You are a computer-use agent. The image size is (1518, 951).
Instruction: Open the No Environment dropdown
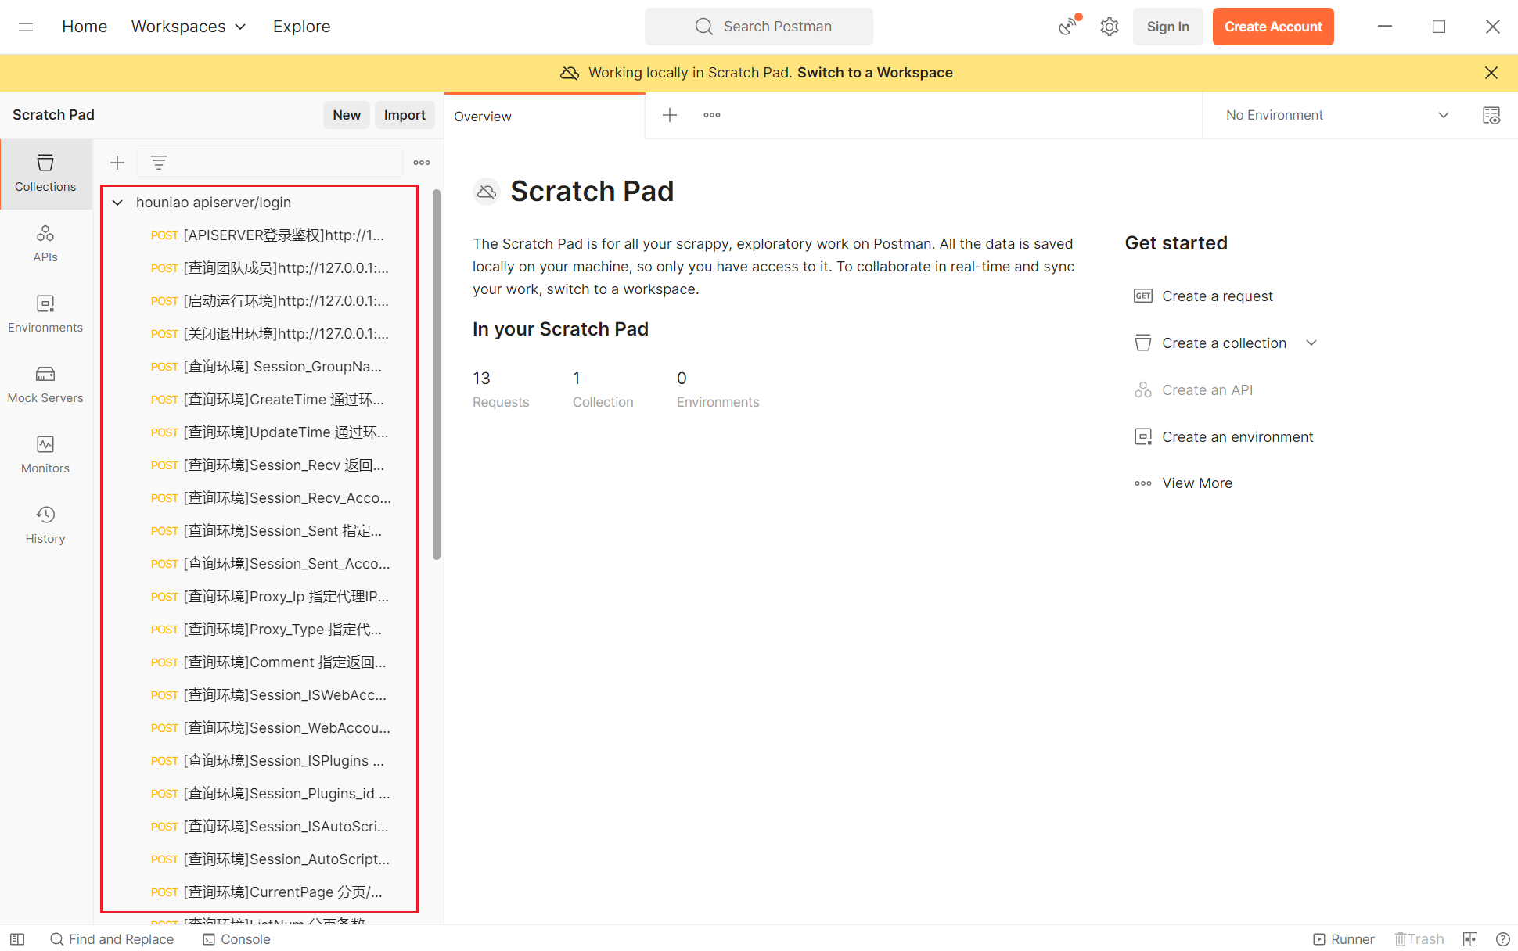pos(1337,116)
